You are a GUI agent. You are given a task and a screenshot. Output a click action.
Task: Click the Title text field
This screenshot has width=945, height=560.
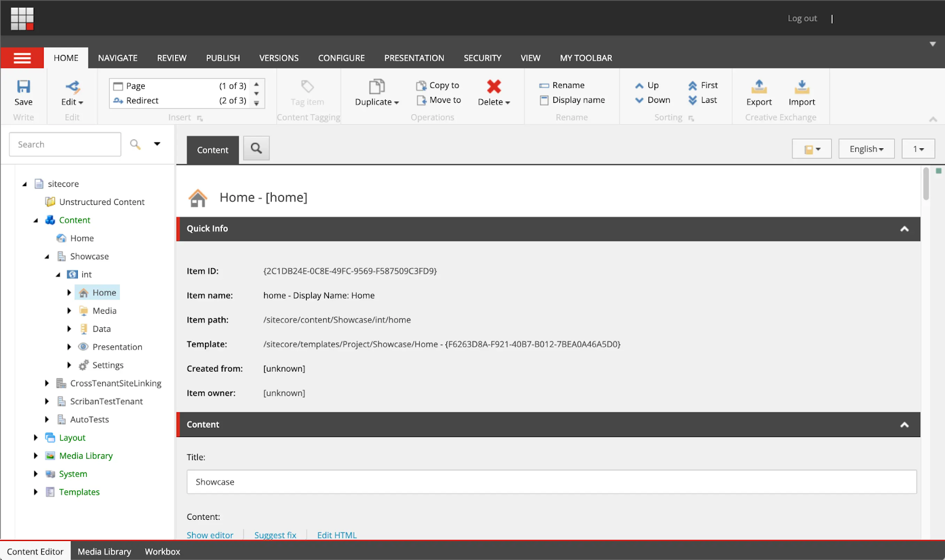click(x=552, y=482)
